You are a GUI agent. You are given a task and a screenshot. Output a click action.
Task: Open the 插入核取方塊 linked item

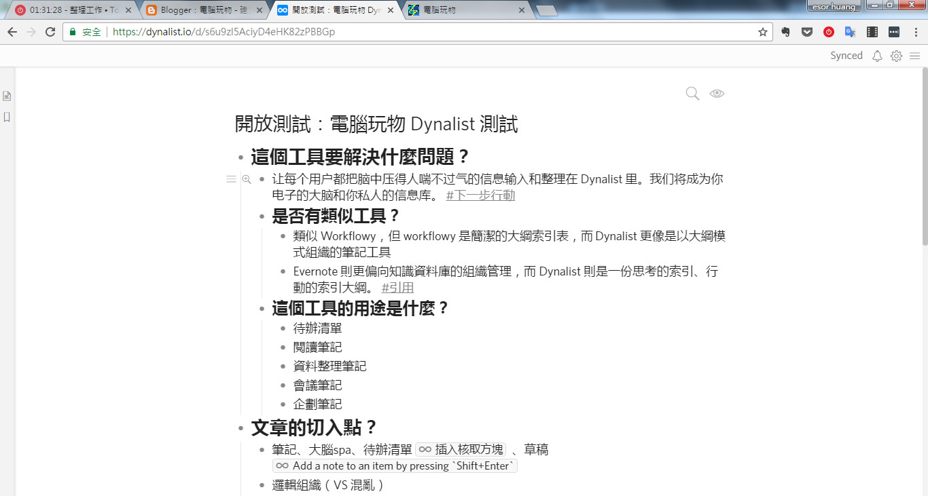click(461, 449)
